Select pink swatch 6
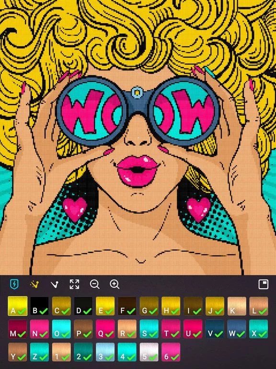276x369 pixels. pyautogui.click(x=171, y=352)
